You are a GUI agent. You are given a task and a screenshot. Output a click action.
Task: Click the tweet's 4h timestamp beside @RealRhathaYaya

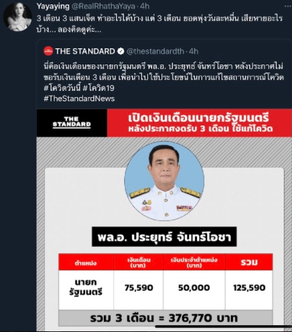click(x=145, y=6)
